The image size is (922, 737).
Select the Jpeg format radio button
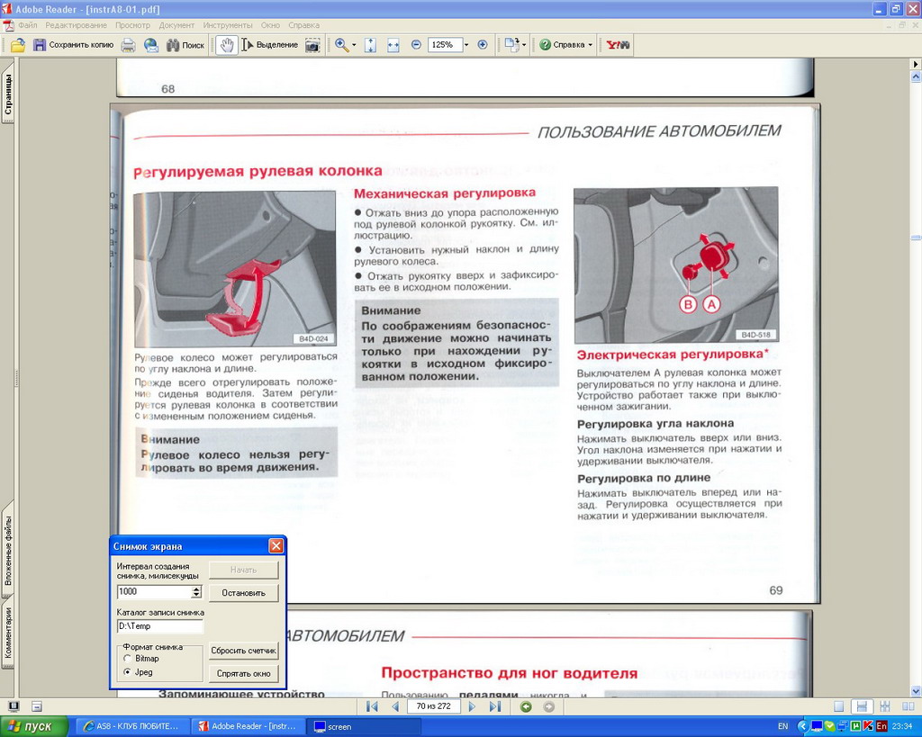tap(127, 672)
